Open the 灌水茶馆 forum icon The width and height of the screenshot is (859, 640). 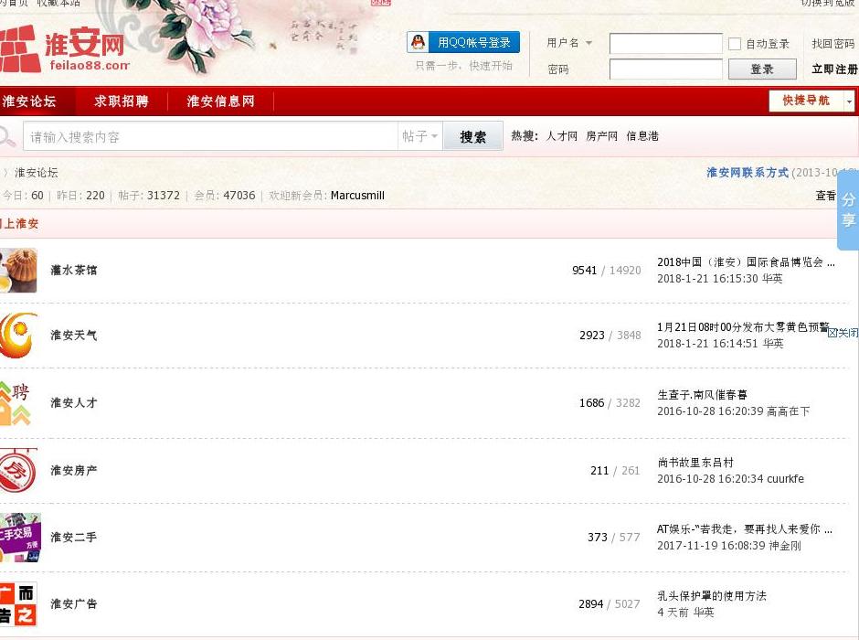[16, 269]
